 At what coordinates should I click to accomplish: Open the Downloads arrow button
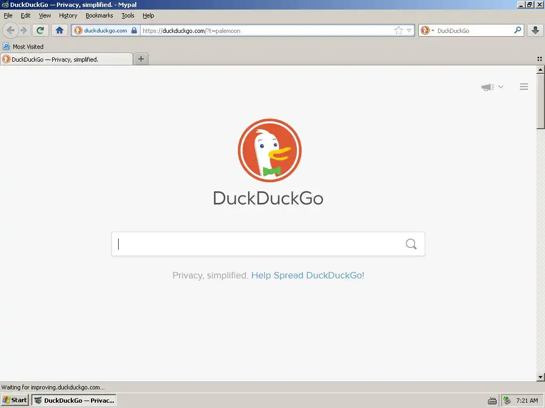(x=535, y=30)
